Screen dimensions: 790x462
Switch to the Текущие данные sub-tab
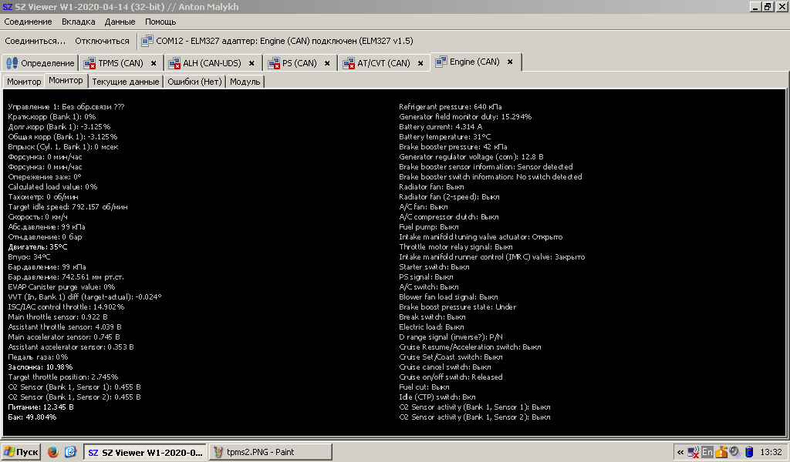click(125, 82)
